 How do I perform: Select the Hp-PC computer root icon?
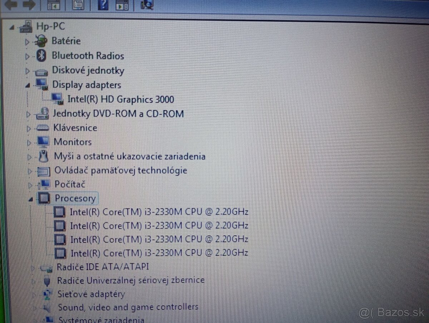(27, 26)
